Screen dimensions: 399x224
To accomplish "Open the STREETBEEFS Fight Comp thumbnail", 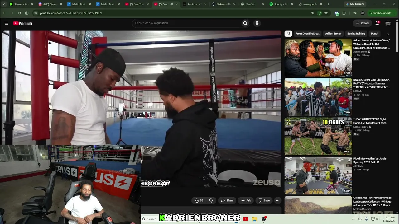I will pyautogui.click(x=318, y=136).
